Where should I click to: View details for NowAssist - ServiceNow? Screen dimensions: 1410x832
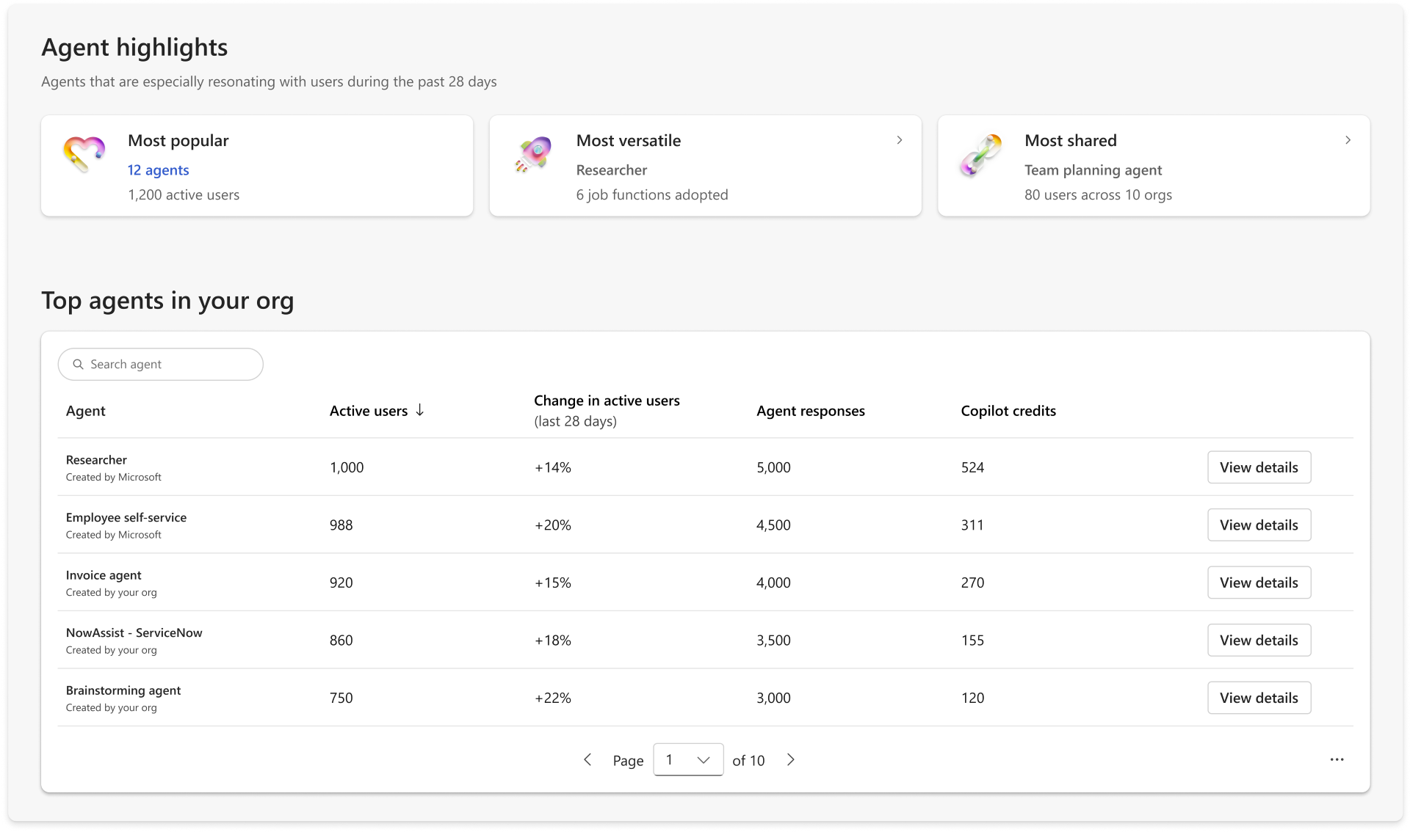point(1259,641)
